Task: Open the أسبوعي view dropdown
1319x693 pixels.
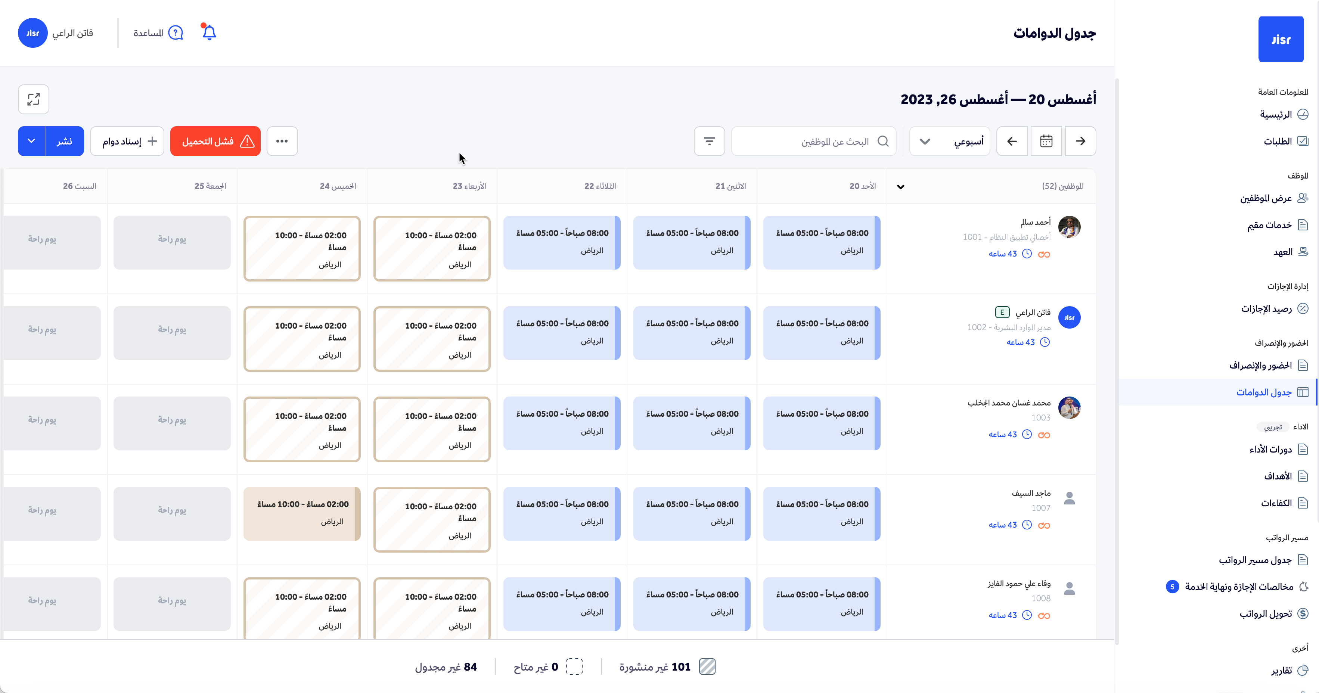Action: coord(949,141)
